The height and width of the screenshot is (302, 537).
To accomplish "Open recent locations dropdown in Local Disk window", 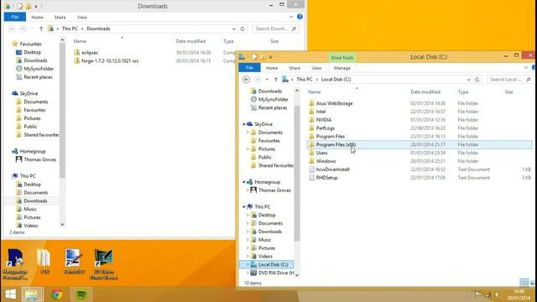I will [x=267, y=80].
